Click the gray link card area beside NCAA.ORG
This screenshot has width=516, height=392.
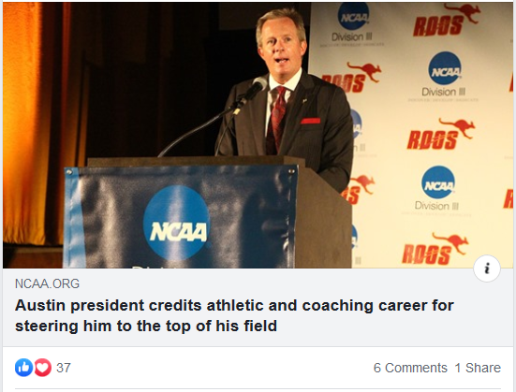click(263, 283)
